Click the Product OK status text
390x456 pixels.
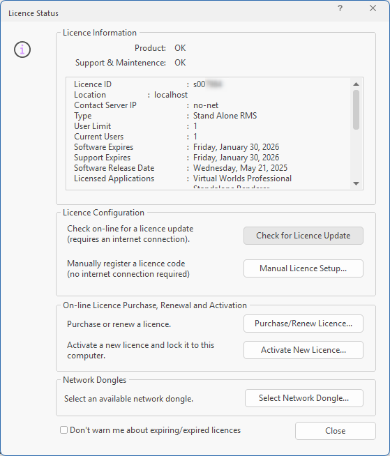point(180,48)
